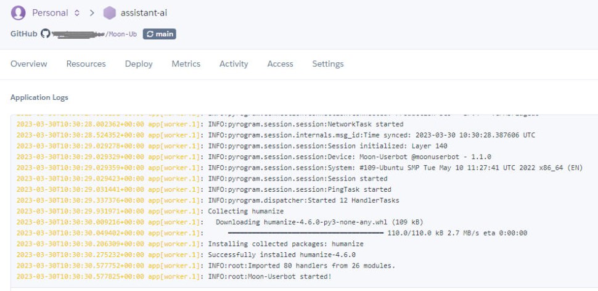This screenshot has width=598, height=291.
Task: Select the 'Moon-Userbot started!' log line
Action: coord(269,276)
